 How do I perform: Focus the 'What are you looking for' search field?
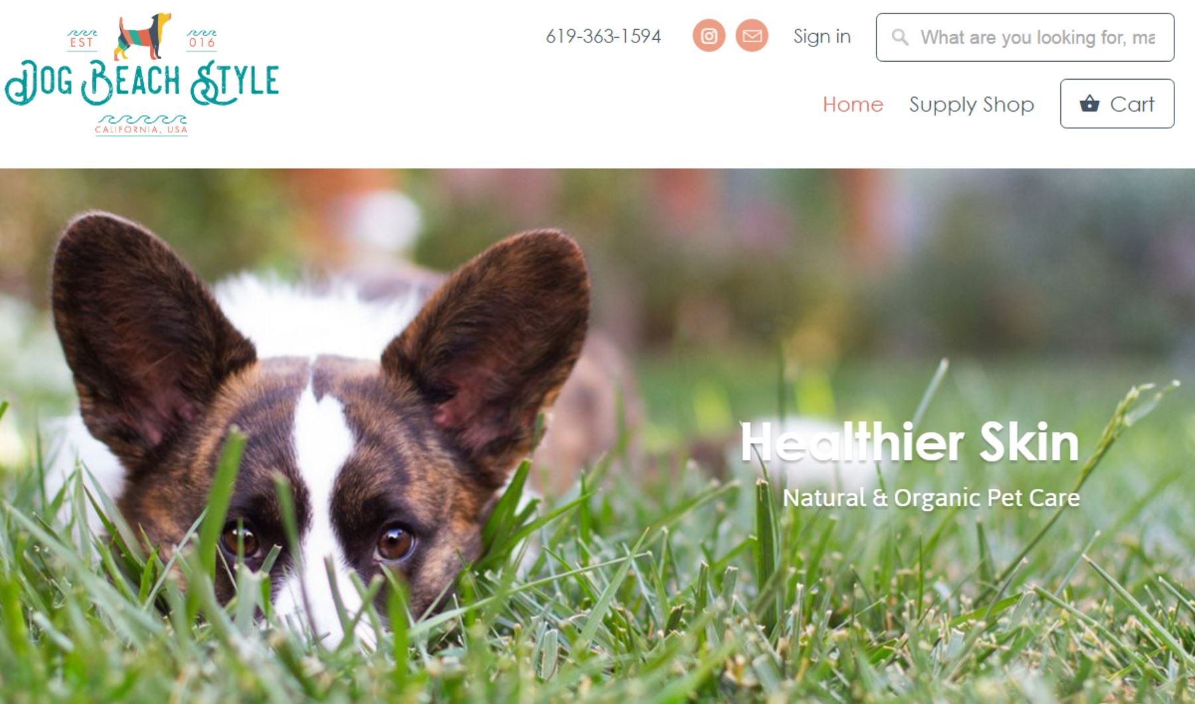click(1024, 37)
